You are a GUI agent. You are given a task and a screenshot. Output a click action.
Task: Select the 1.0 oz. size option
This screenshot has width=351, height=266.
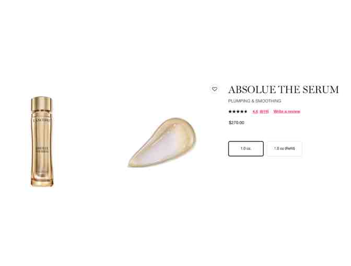[246, 149]
